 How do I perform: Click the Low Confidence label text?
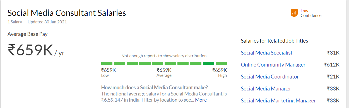[311, 13]
